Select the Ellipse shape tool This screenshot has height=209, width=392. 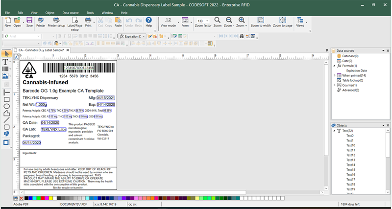click(6, 106)
